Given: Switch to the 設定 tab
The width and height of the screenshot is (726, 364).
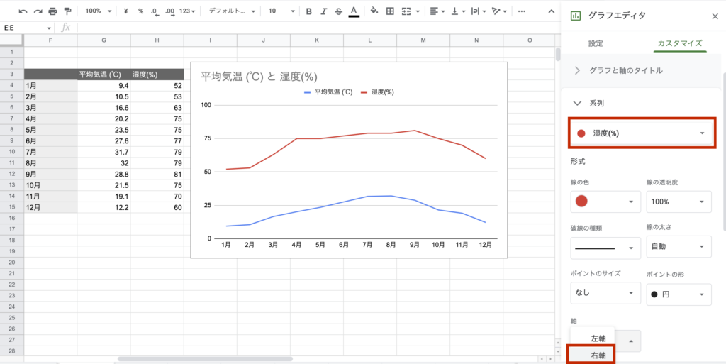Looking at the screenshot, I should [x=596, y=43].
